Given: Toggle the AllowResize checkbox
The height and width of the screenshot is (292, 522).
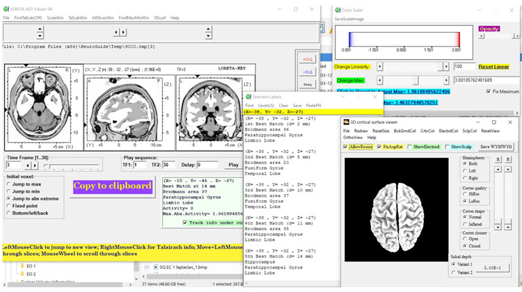Looking at the screenshot, I should (347, 147).
